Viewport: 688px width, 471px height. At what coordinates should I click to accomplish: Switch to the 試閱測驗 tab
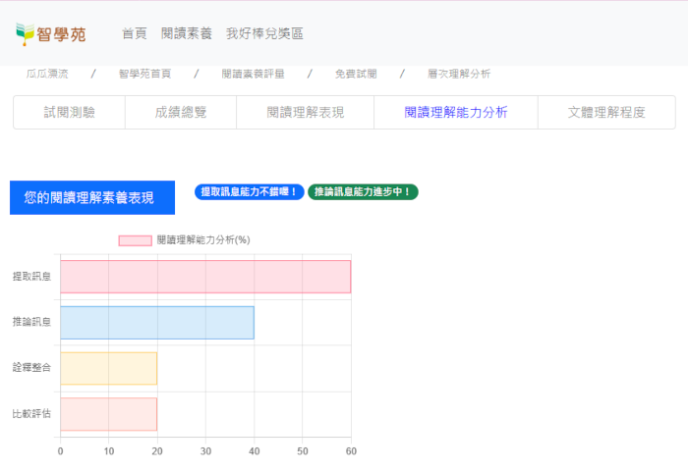click(x=69, y=113)
